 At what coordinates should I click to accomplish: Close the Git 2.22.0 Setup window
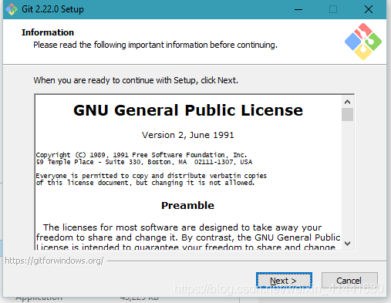click(x=369, y=9)
